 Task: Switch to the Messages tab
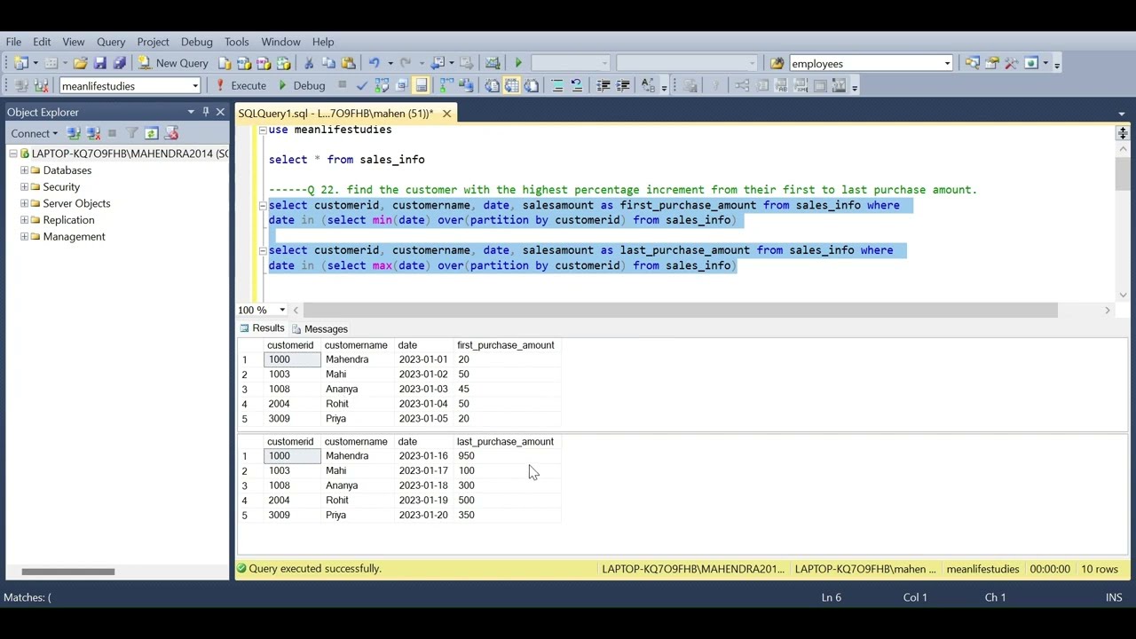tap(319, 328)
